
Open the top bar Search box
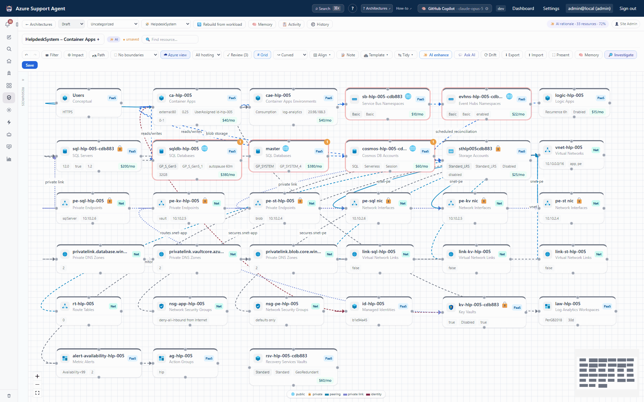coord(328,9)
